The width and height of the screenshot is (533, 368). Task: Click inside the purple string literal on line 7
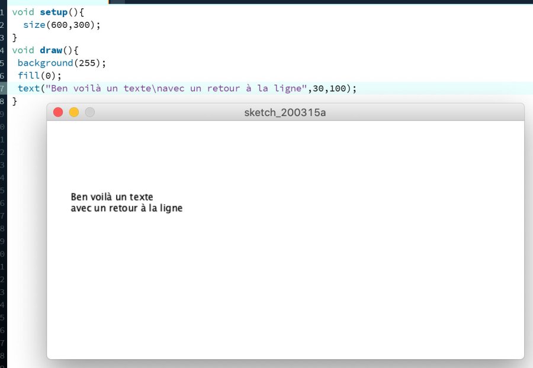pyautogui.click(x=178, y=88)
